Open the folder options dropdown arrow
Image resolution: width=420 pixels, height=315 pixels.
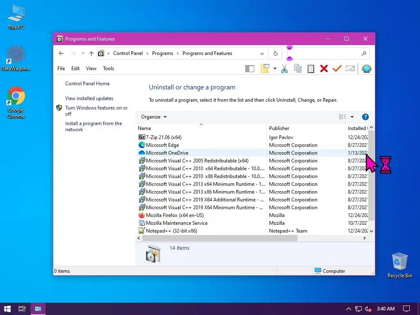pos(275,68)
